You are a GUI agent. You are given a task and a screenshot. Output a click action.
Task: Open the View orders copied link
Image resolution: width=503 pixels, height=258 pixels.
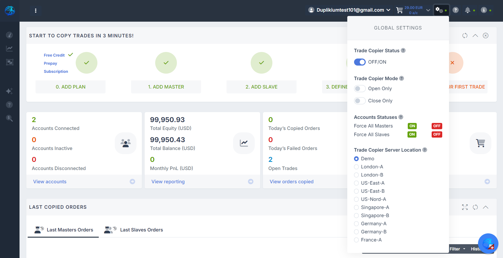[x=292, y=182]
